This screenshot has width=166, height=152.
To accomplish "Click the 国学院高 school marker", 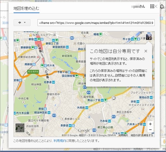I will [x=81, y=97].
